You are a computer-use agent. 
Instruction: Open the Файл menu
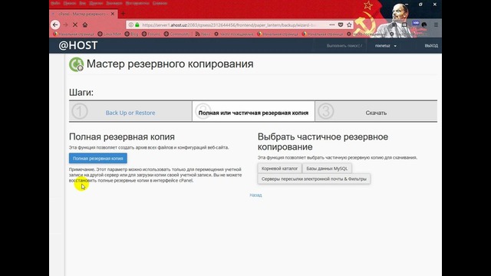(55, 3)
